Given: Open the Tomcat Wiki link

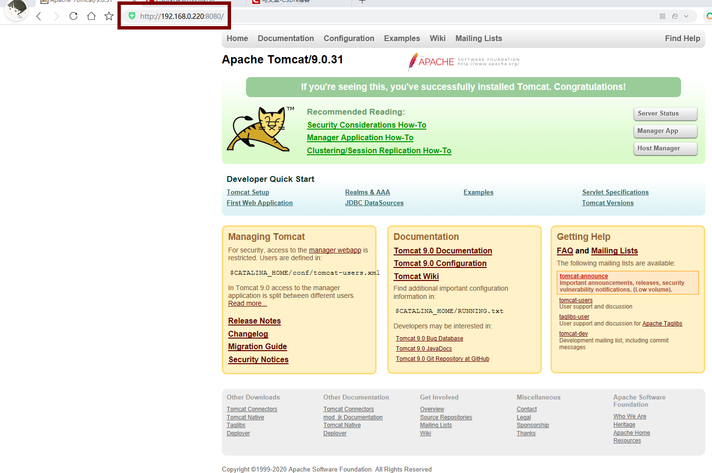Looking at the screenshot, I should tap(416, 276).
